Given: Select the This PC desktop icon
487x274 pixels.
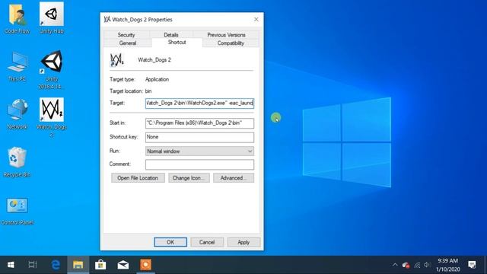Looking at the screenshot, I should (17, 66).
